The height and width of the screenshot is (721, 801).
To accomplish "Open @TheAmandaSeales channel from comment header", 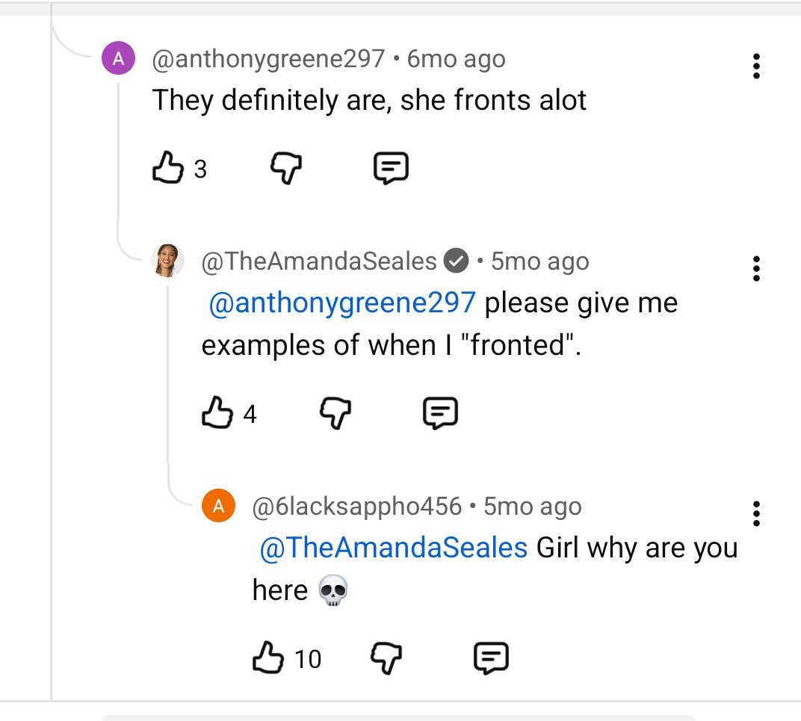I will pos(319,262).
